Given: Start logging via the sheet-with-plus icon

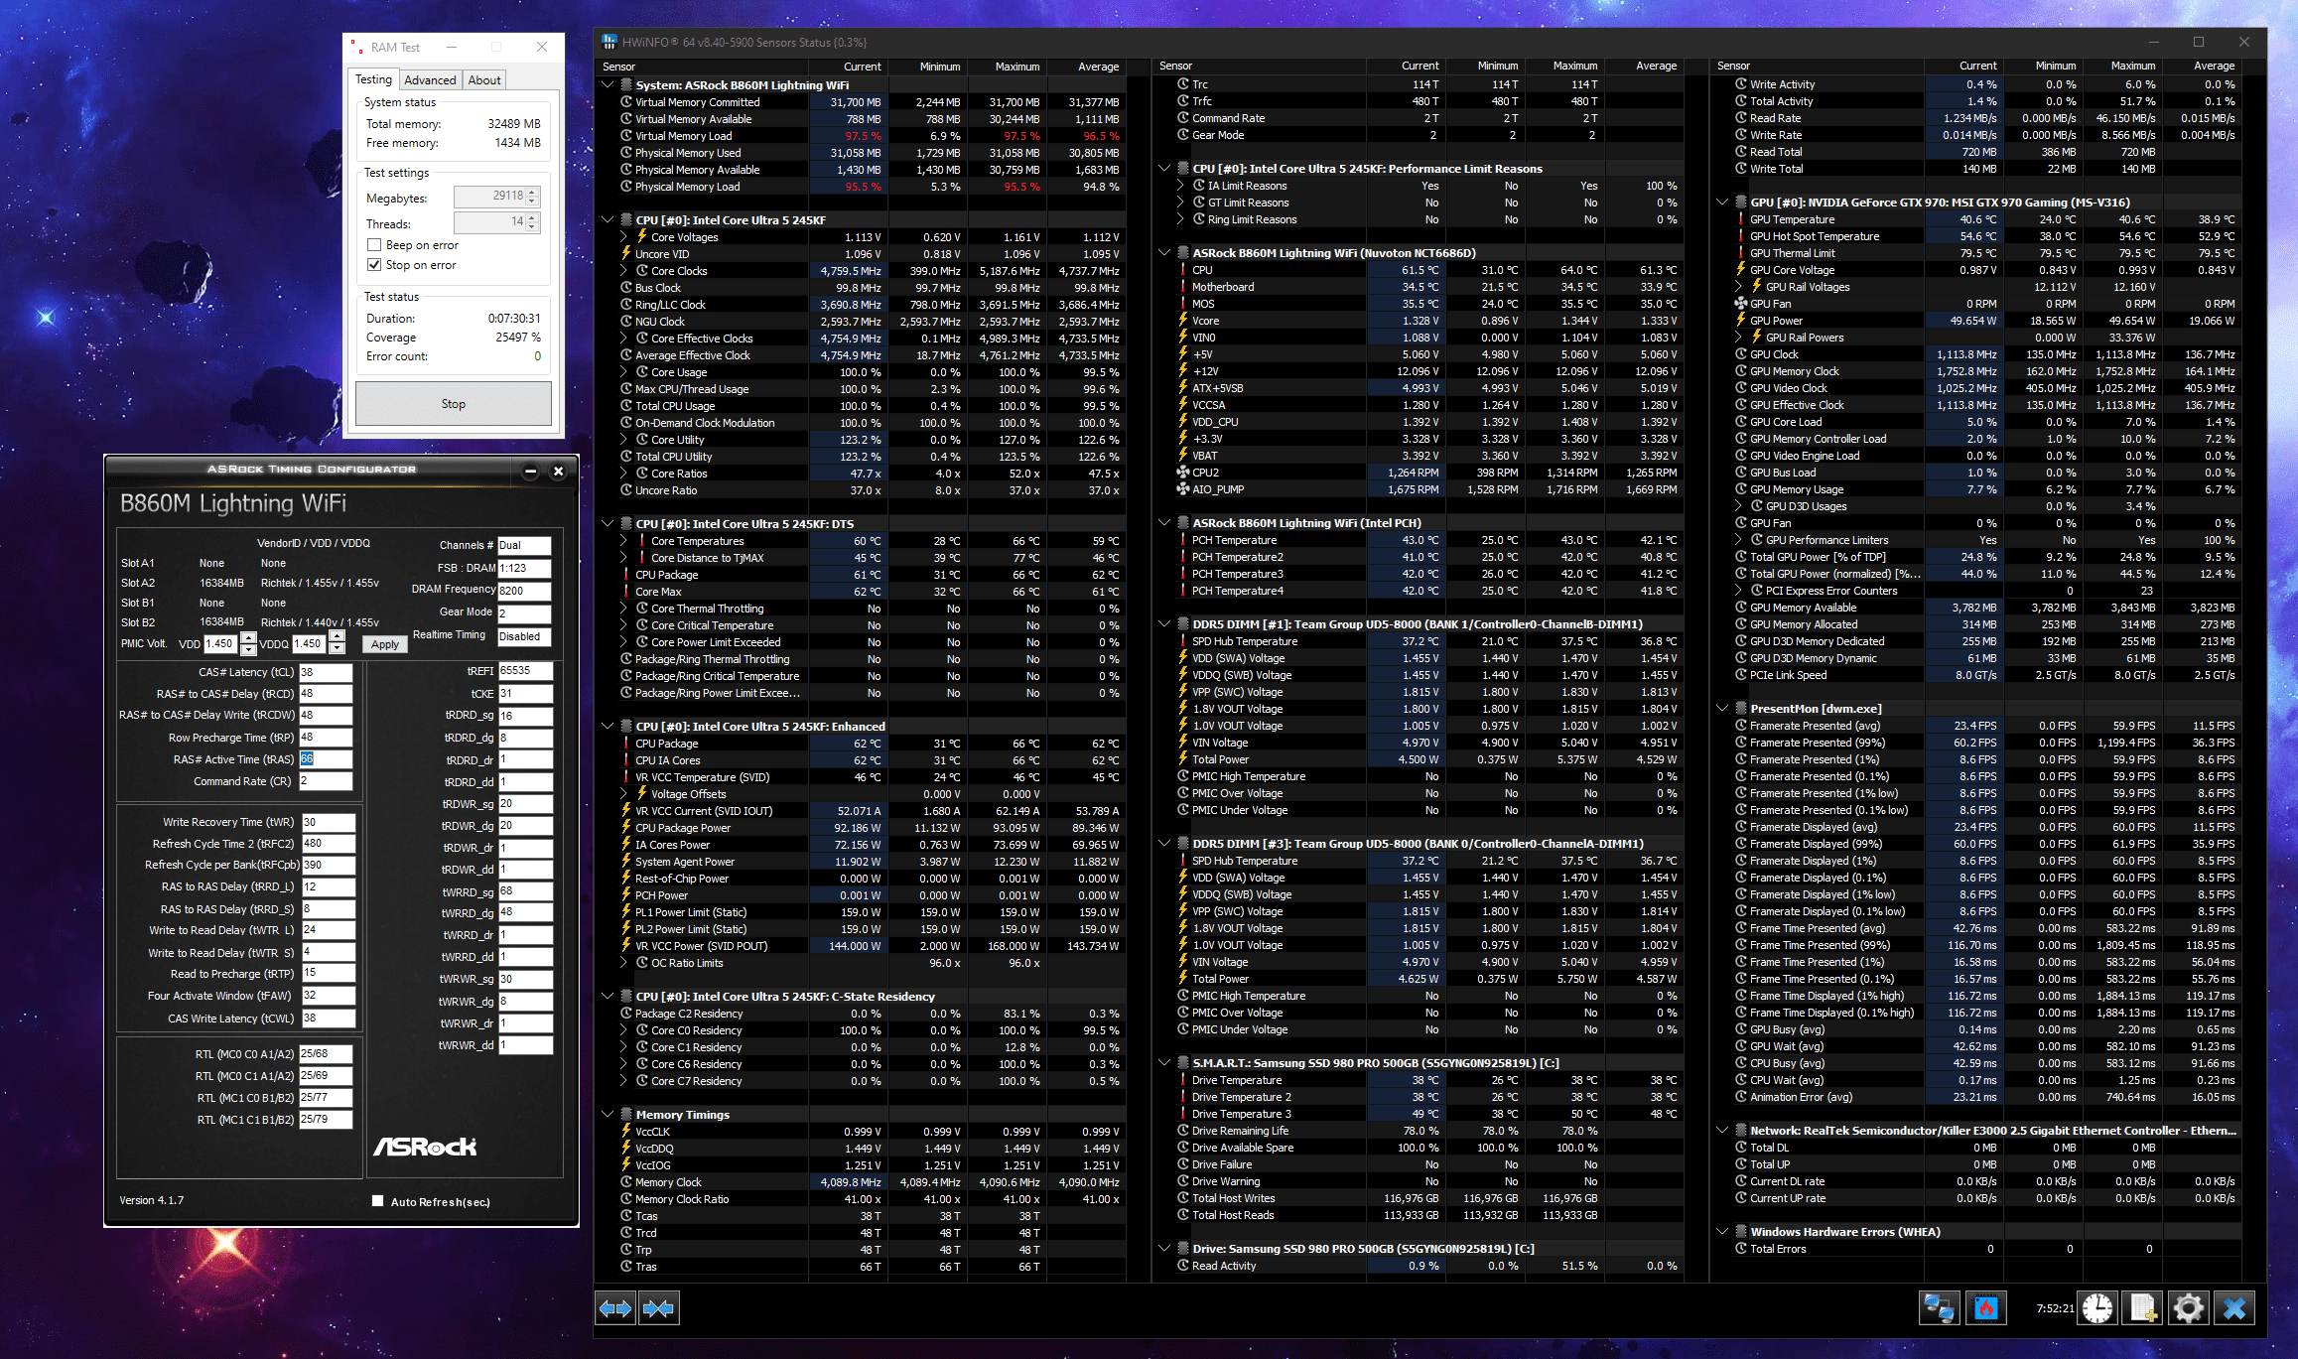Looking at the screenshot, I should coord(2142,1308).
